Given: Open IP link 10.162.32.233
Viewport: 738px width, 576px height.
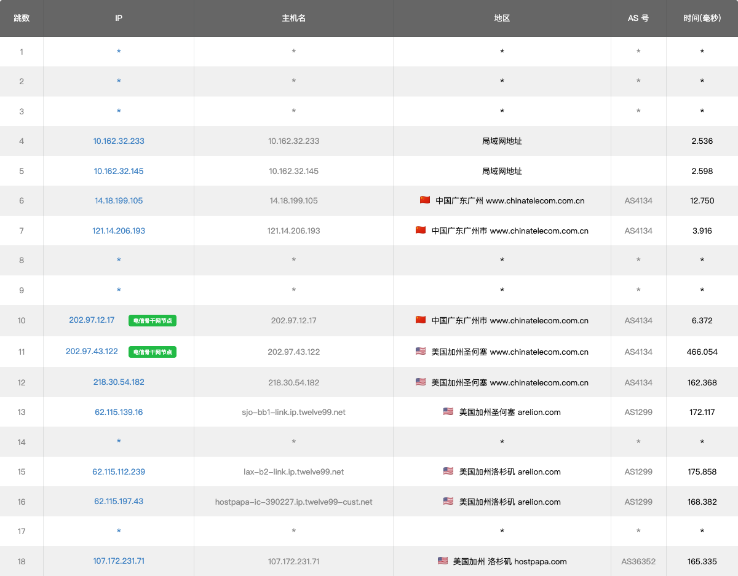Looking at the screenshot, I should (x=119, y=141).
